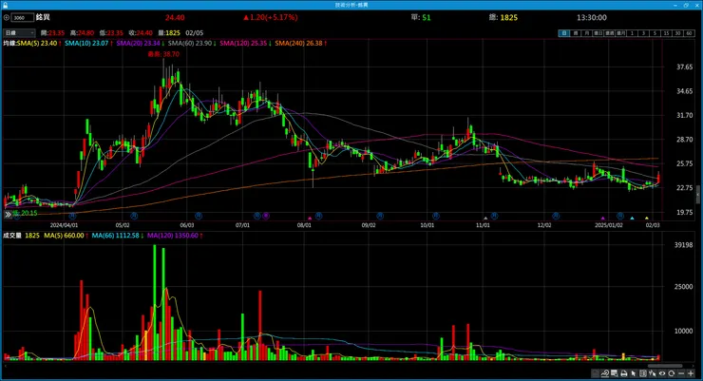Select the 月 monthly period button

point(586,33)
